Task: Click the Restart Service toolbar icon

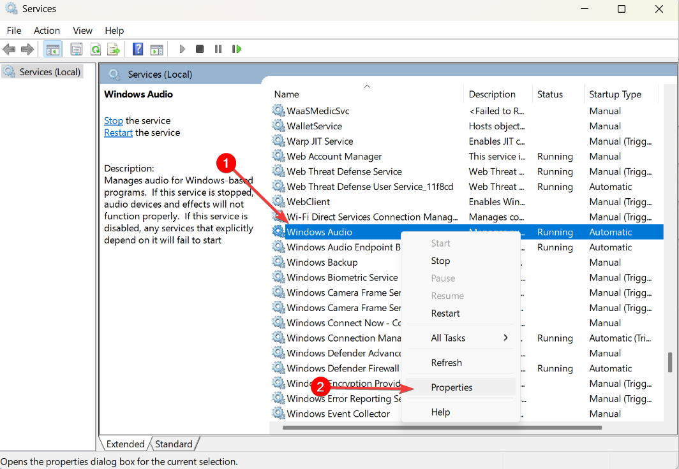Action: (236, 49)
